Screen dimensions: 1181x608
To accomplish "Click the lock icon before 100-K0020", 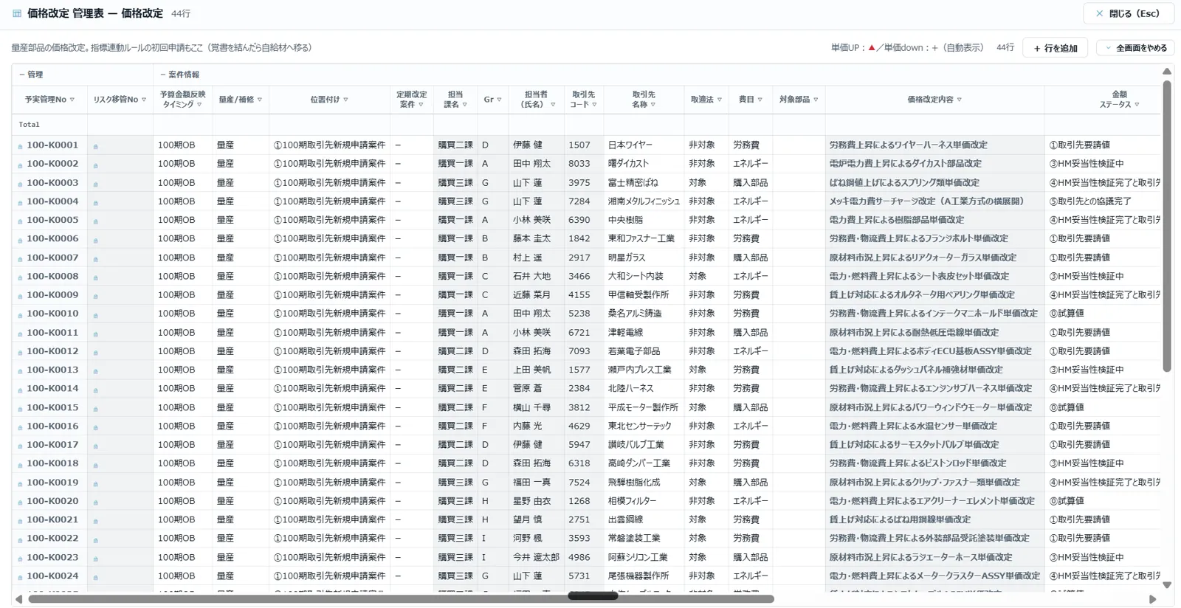I will click(20, 502).
